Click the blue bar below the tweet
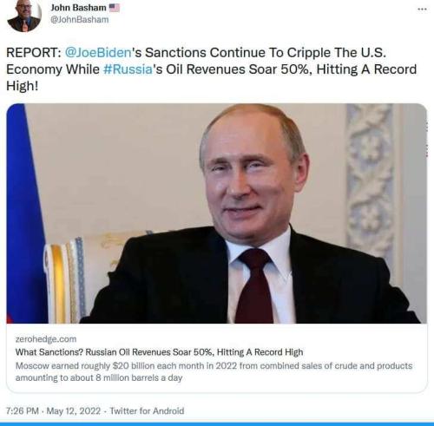 217,424
